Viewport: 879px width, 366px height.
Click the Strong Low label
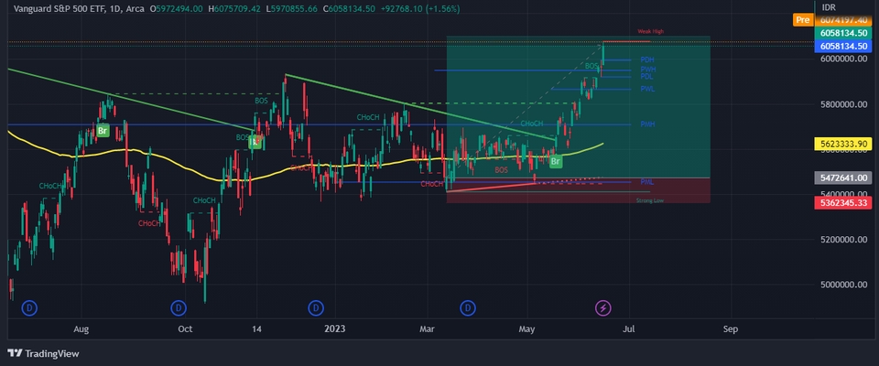pyautogui.click(x=650, y=200)
